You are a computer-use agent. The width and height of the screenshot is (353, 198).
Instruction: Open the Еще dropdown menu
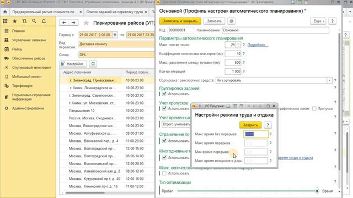click(318, 21)
